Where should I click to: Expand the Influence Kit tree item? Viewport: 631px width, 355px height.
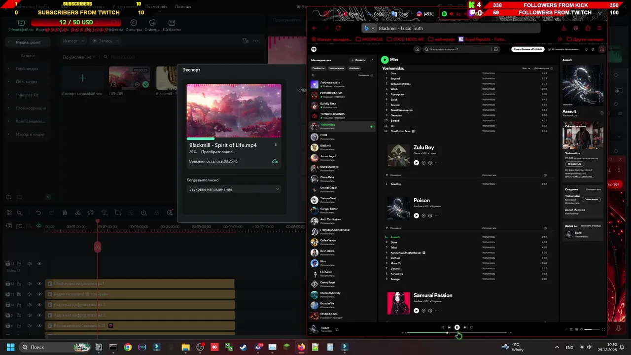tap(9, 95)
